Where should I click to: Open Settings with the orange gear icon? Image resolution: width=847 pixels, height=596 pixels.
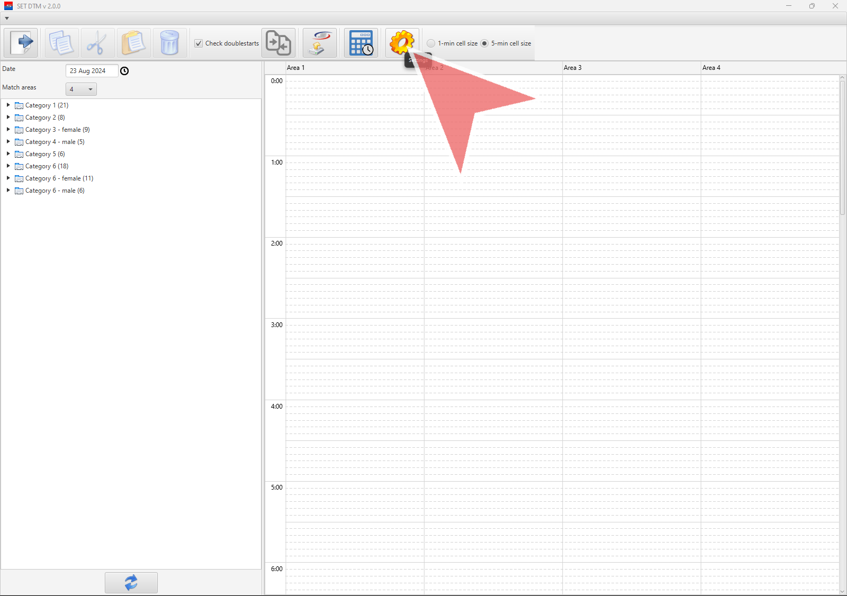pyautogui.click(x=402, y=42)
